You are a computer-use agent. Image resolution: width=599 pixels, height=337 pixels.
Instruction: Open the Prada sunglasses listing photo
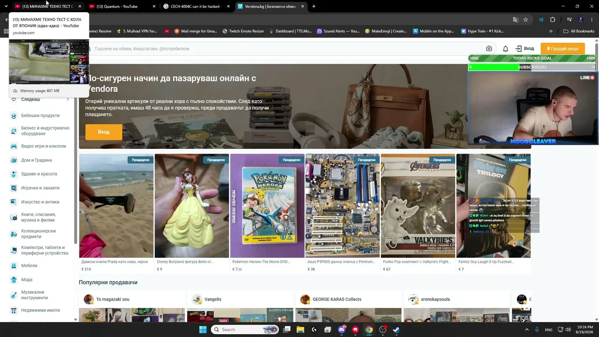coord(116,206)
